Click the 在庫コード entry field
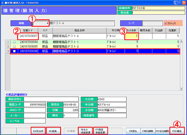 click(x=28, y=36)
